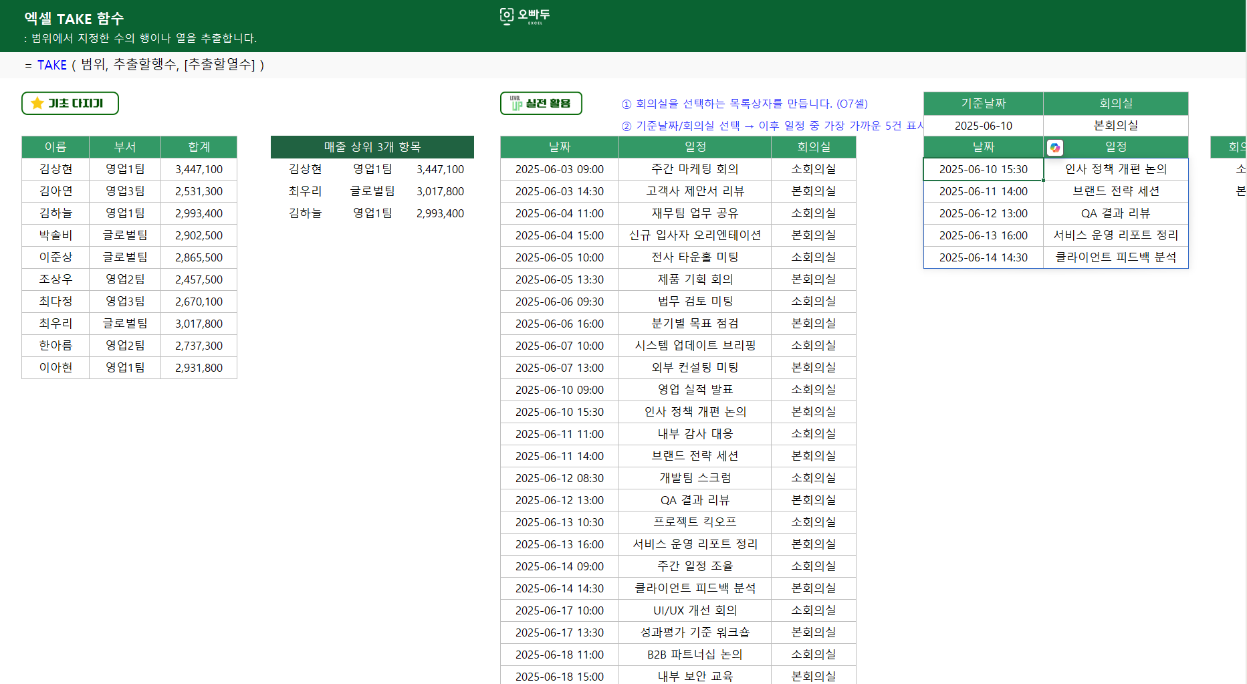This screenshot has width=1247, height=684.
Task: Click the 매출 상위 3개 항목 header
Action: pos(372,147)
